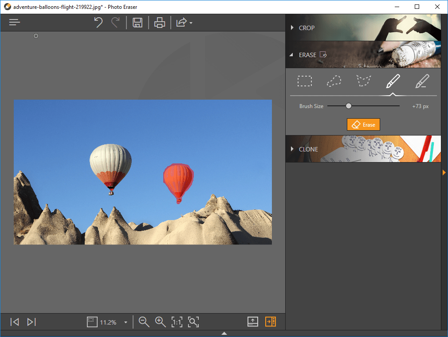Click the Brush Size slider handle
Screen dimensions: 448x337
pos(349,106)
